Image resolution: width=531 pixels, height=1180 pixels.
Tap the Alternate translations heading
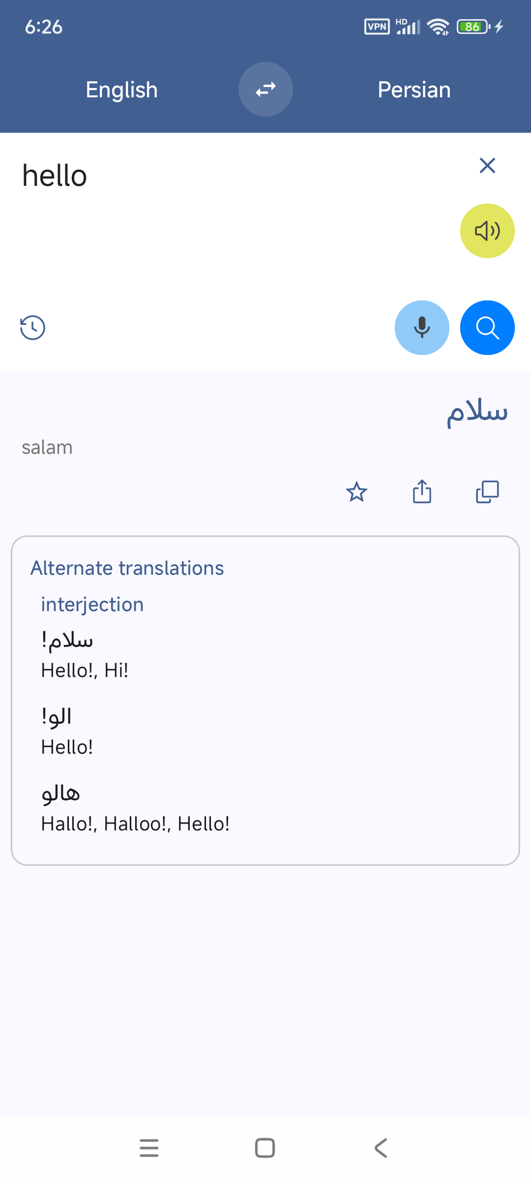coord(127,568)
